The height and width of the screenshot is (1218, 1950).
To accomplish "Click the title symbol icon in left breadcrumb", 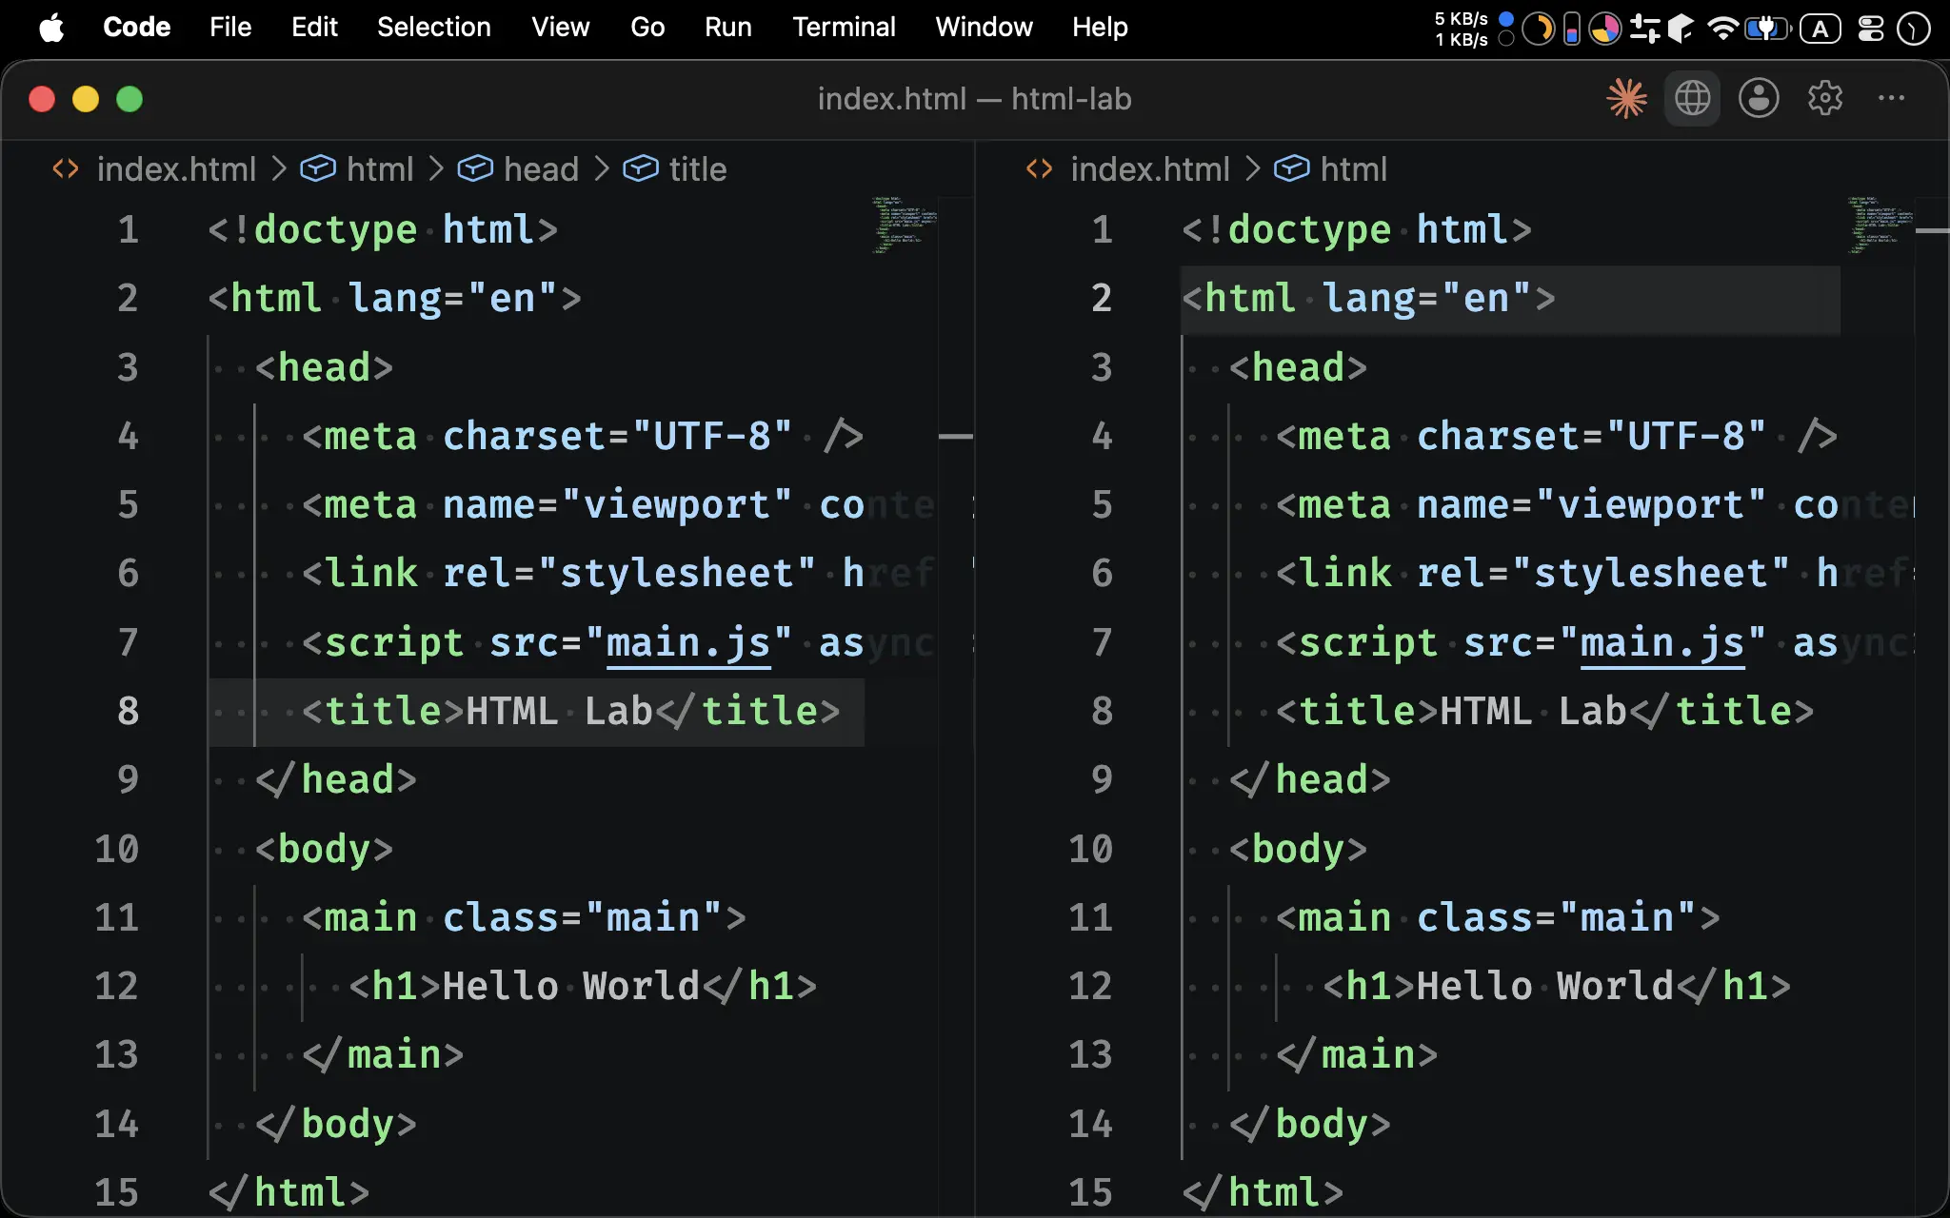I will tap(641, 169).
